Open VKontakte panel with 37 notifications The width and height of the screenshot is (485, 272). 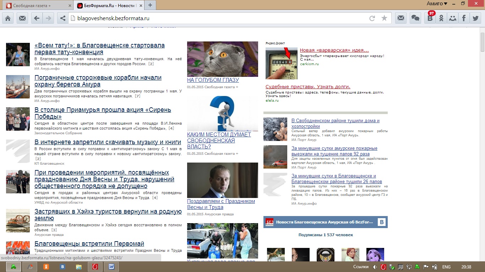[430, 18]
